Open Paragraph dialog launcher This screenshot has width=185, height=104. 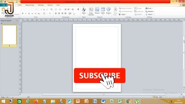click(x=79, y=17)
